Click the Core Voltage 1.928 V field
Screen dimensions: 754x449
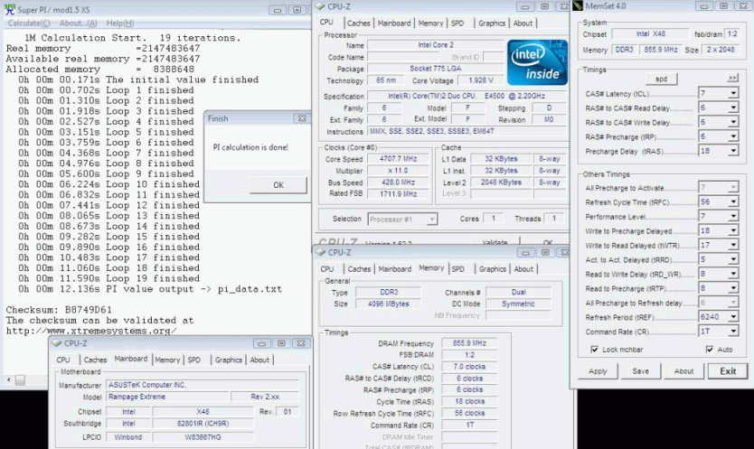pos(480,80)
